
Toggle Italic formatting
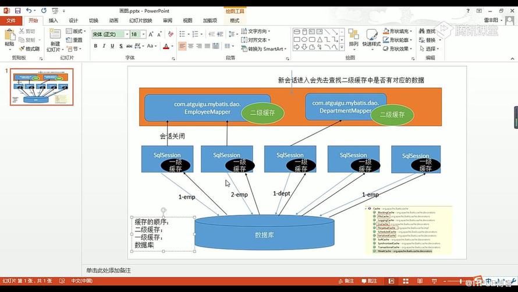104,46
